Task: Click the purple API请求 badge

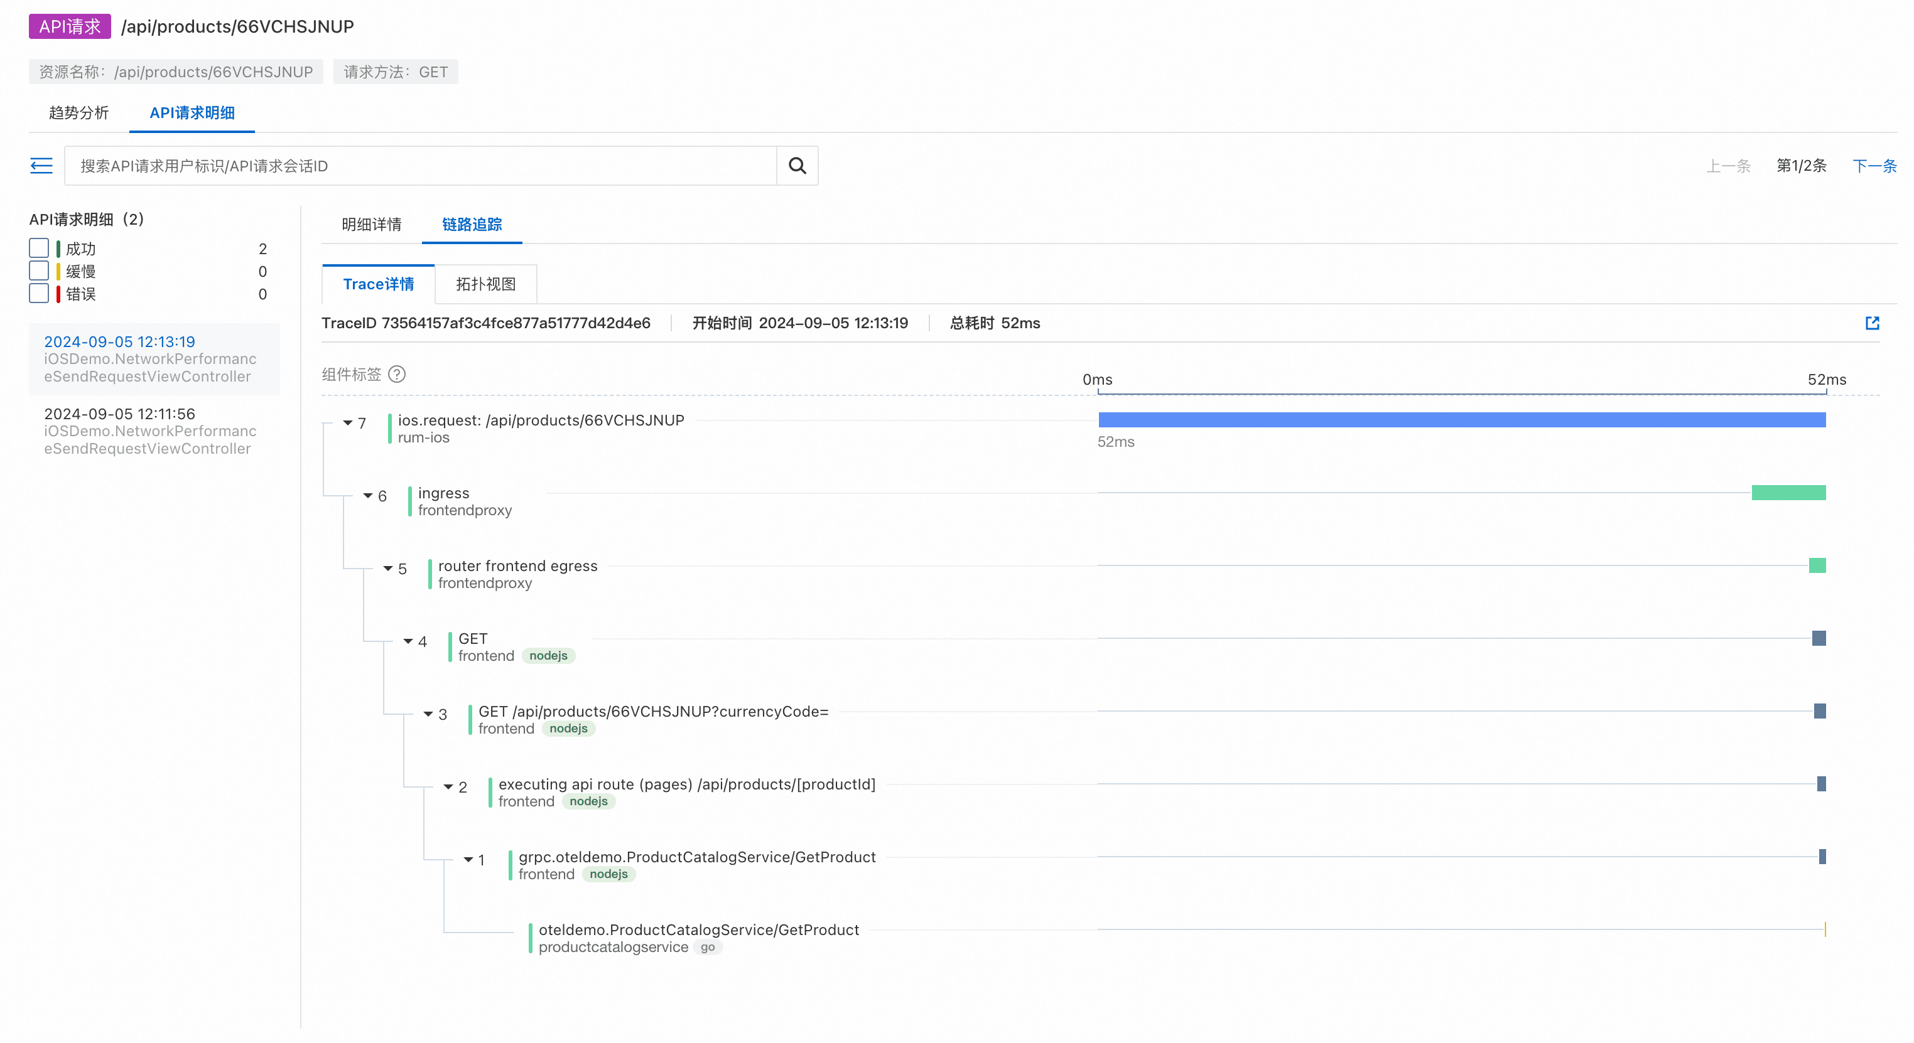Action: coord(69,27)
